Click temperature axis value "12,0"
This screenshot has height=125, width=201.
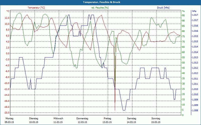coord(7,18)
